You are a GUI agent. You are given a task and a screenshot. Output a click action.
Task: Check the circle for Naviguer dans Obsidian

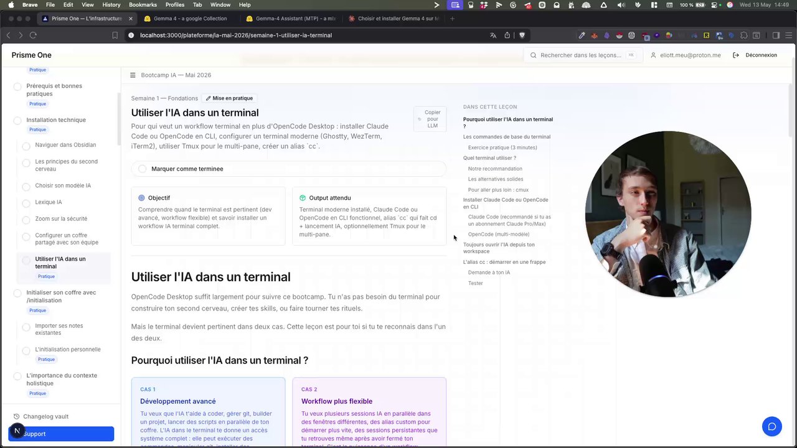click(26, 146)
